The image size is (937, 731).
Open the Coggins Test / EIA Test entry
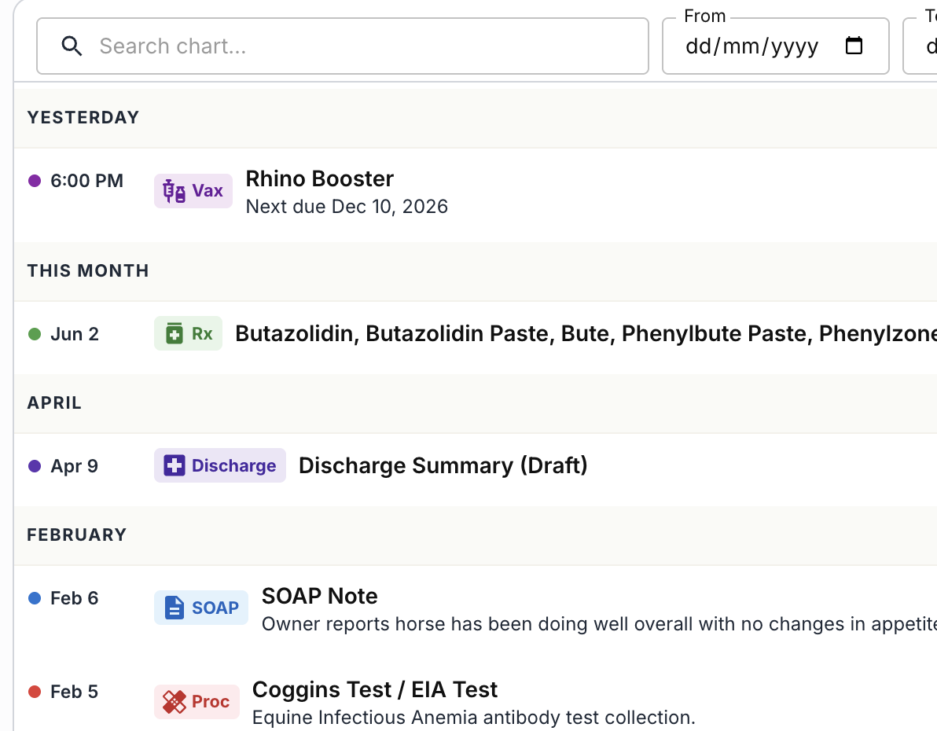[x=375, y=690]
